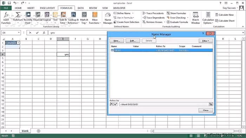Switch to the DATA tab
Viewport: 246px width, 138px height.
click(x=80, y=8)
